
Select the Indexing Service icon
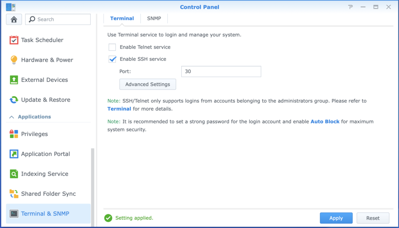[14, 174]
